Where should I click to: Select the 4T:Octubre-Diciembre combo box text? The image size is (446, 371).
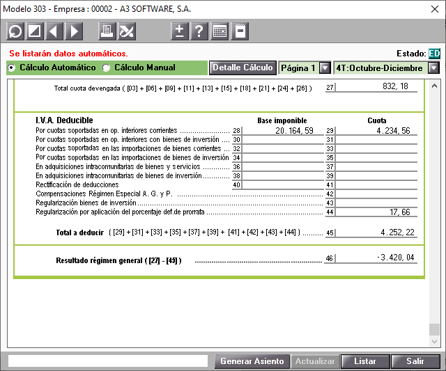tap(380, 68)
